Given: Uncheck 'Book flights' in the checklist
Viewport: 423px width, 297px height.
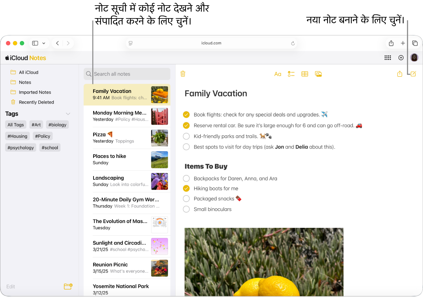Looking at the screenshot, I should pos(186,114).
